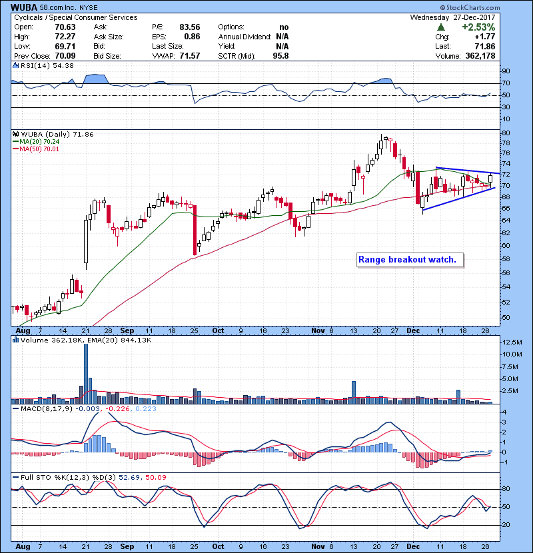The height and width of the screenshot is (553, 533).
Task: Click the date Wednesday 27-Dec-2017
Action: coord(452,17)
